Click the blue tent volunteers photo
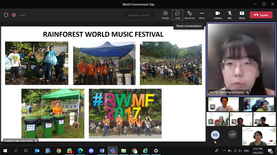This screenshot has height=155, width=277. pyautogui.click(x=104, y=63)
